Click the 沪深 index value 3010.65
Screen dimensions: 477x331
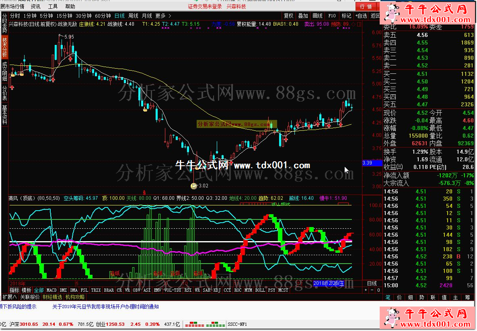point(29,324)
